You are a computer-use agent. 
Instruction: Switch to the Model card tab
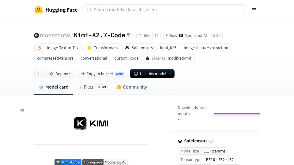54,87
